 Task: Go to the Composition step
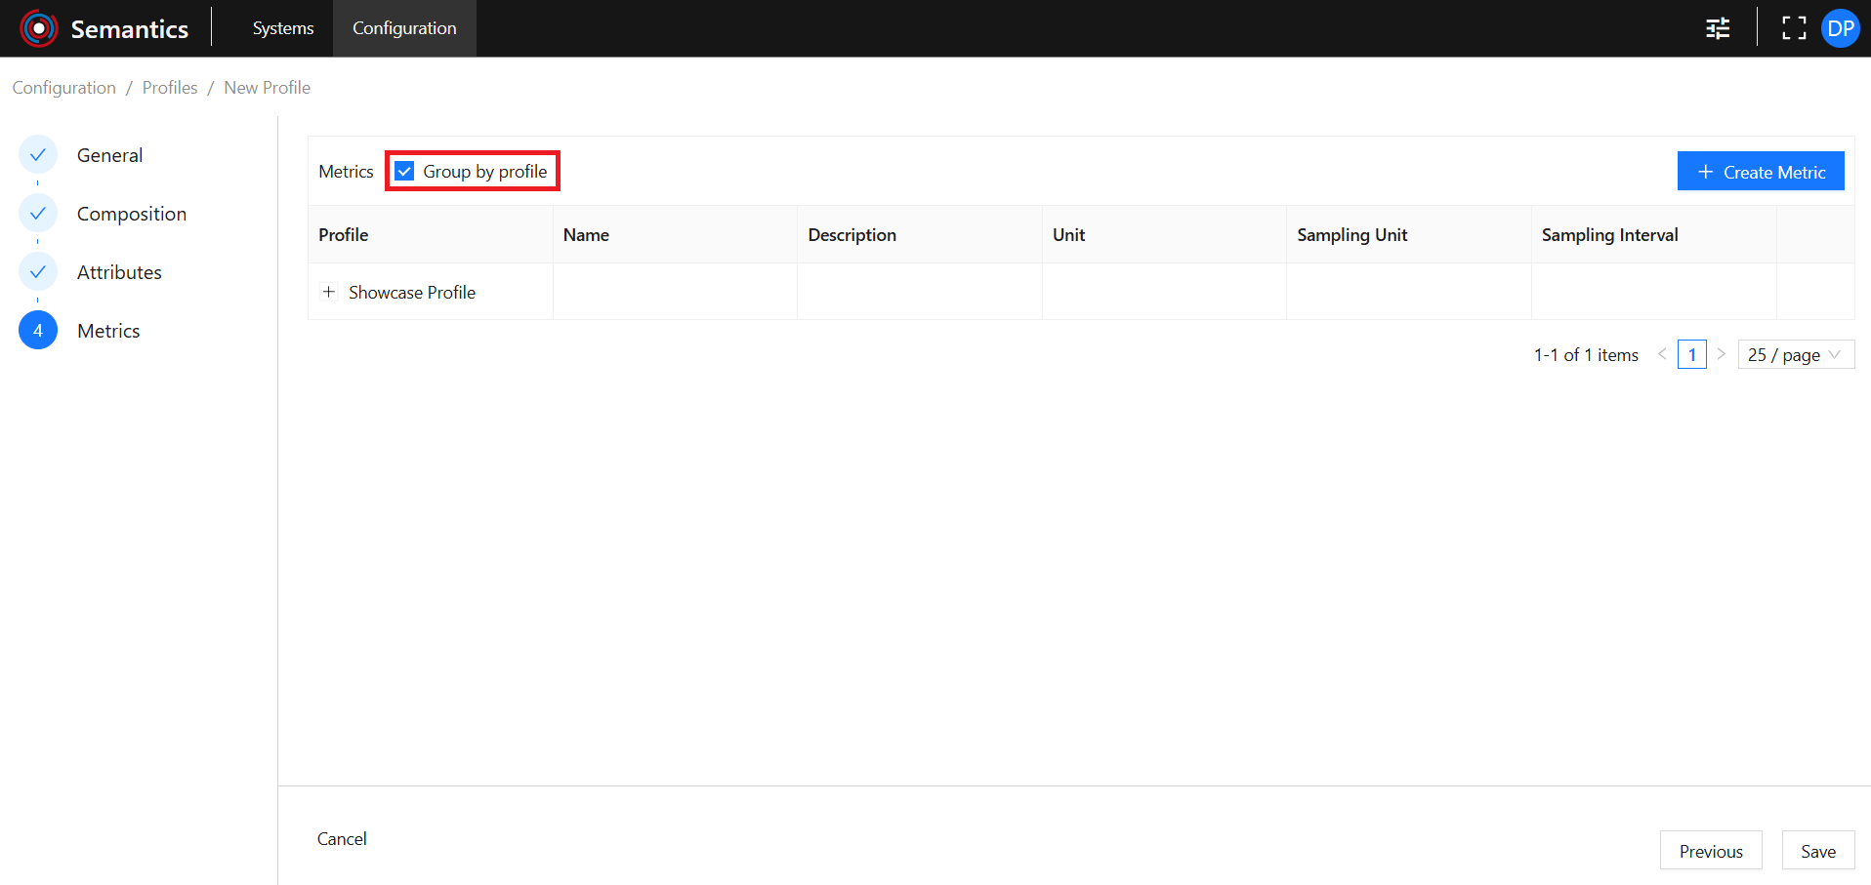coord(132,214)
